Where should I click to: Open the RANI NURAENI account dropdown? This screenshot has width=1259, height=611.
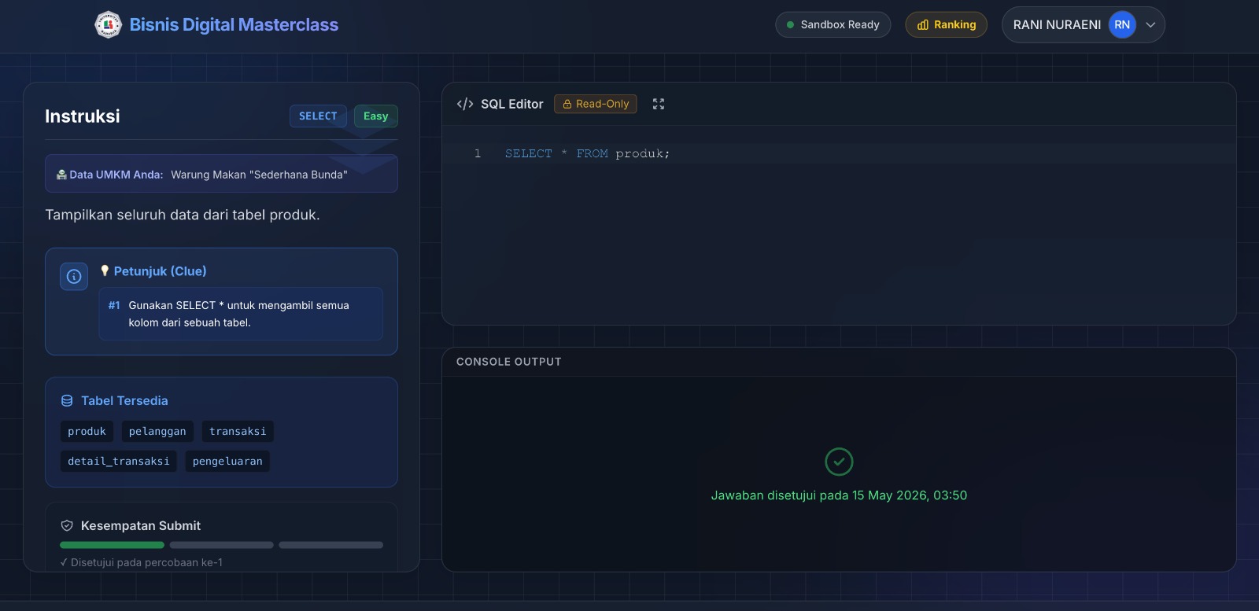coord(1083,24)
